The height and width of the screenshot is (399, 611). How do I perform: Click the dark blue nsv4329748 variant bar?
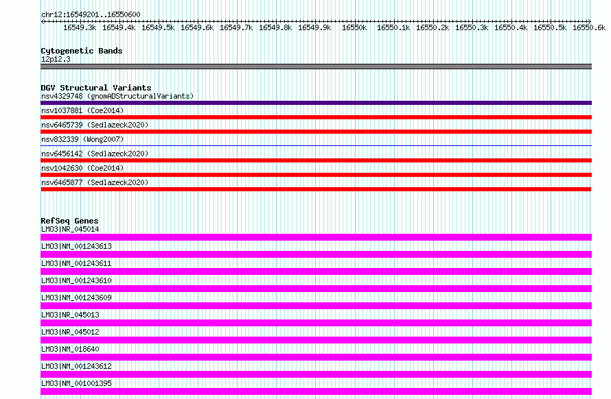coord(316,103)
